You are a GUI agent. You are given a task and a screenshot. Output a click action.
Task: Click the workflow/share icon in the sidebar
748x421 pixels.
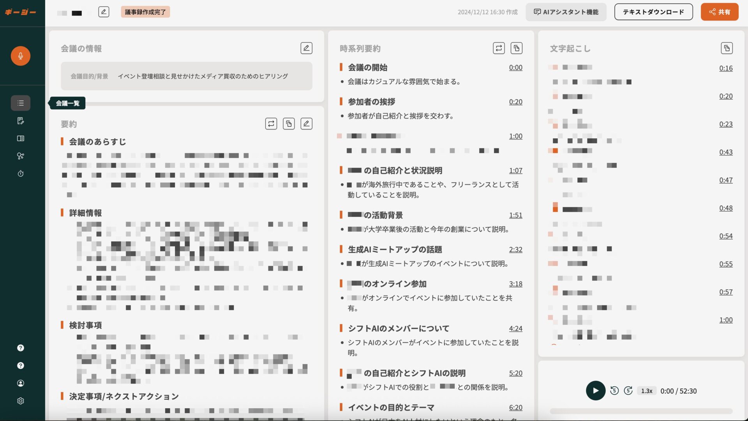(20, 156)
